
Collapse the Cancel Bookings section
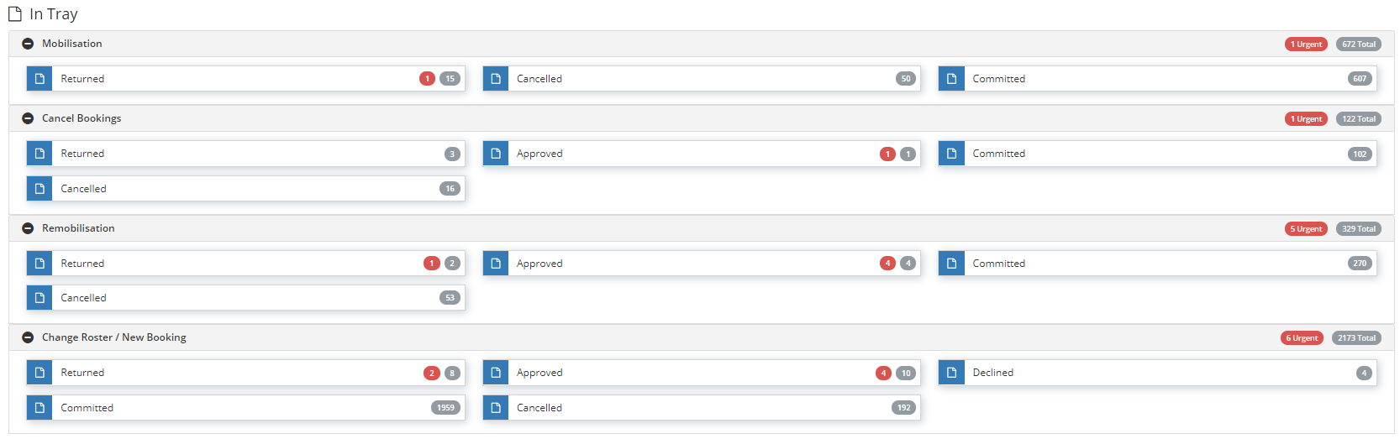pos(28,118)
